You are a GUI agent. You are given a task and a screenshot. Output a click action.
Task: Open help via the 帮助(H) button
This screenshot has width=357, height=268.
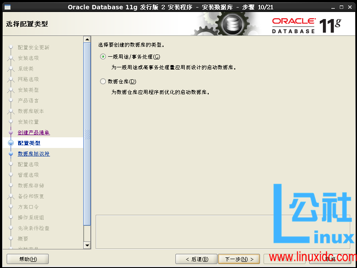27,259
